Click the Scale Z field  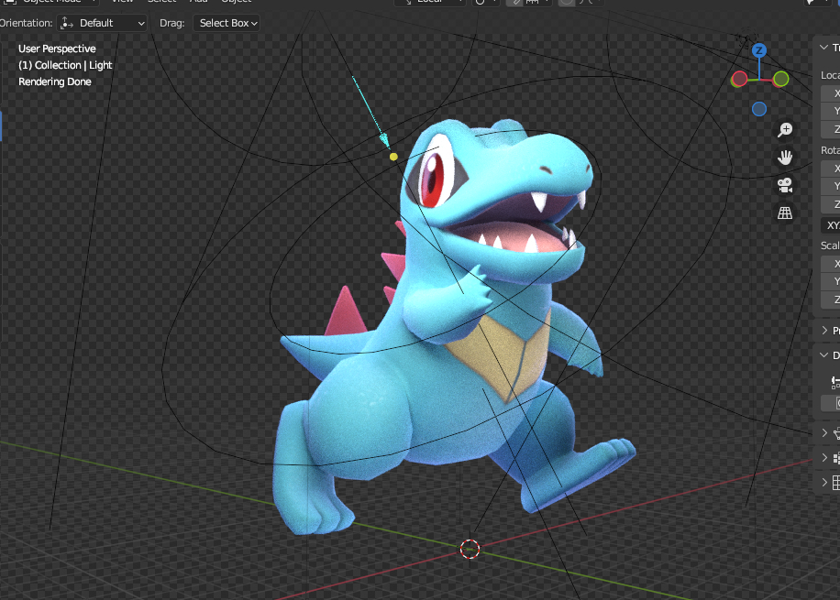pos(831,300)
